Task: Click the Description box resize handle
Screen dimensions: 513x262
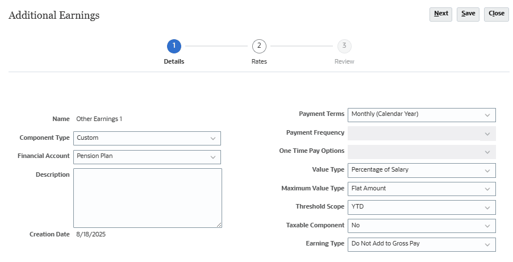Action: click(x=219, y=224)
